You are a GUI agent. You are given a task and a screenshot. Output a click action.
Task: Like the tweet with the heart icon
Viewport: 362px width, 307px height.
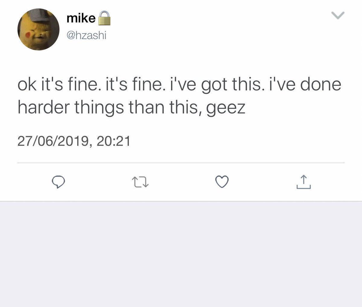(x=222, y=182)
